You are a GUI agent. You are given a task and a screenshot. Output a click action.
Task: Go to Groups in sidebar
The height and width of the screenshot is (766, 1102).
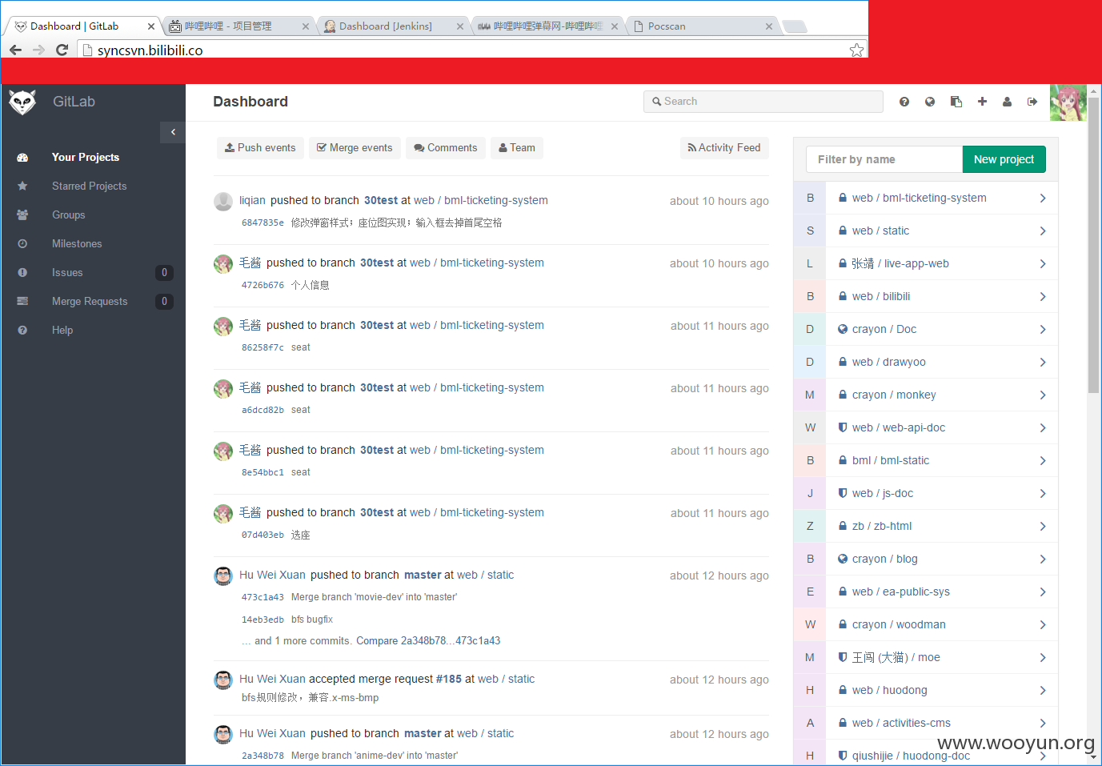68,215
